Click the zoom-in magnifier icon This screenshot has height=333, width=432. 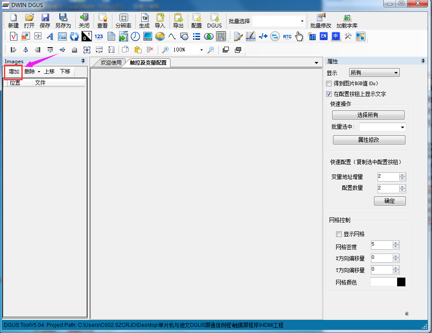coord(165,50)
